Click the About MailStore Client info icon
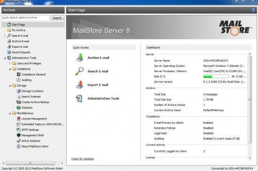This screenshot has height=171, width=258. tap(19, 146)
